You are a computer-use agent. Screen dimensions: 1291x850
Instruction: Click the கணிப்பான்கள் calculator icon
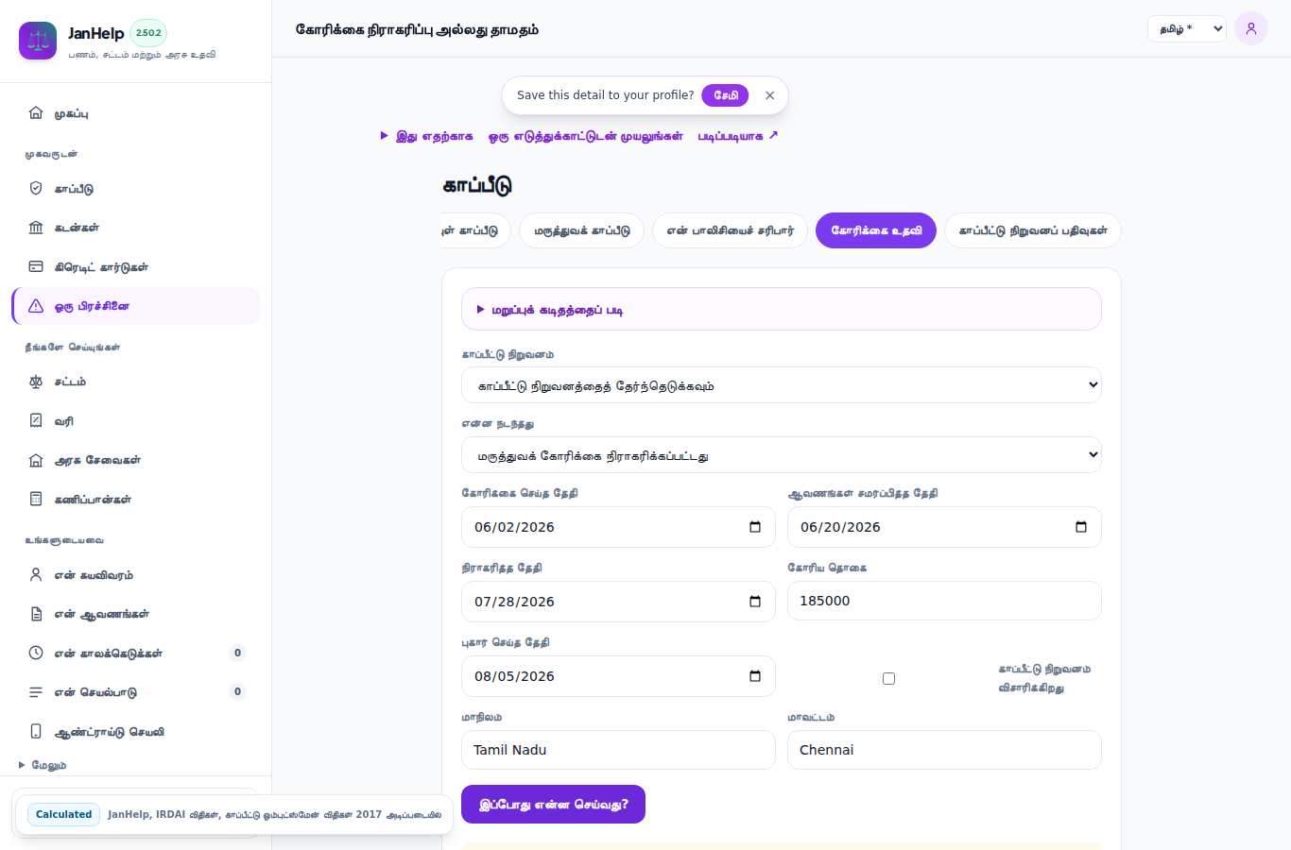coord(36,499)
